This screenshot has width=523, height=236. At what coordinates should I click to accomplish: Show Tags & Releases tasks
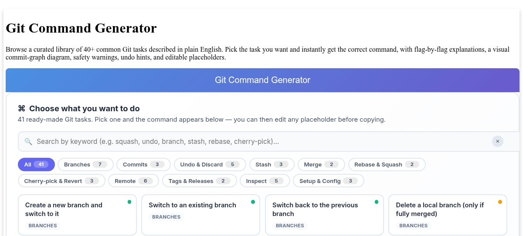pyautogui.click(x=200, y=181)
